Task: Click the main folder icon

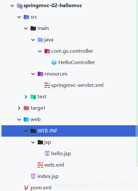Action: [33, 28]
